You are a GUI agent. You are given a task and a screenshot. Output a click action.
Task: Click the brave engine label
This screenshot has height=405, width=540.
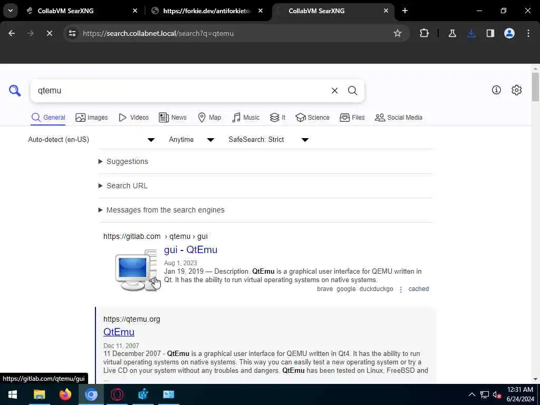tap(325, 289)
